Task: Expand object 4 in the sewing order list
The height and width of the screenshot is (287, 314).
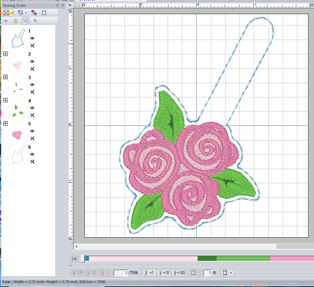Action: 5,100
